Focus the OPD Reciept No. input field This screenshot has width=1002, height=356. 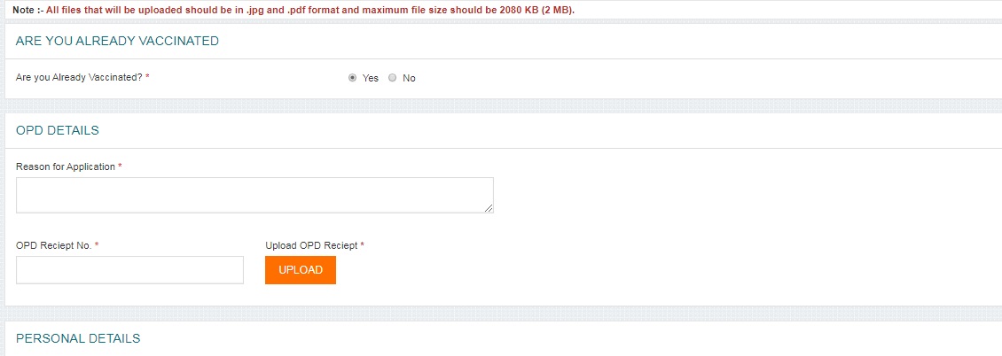pos(129,270)
